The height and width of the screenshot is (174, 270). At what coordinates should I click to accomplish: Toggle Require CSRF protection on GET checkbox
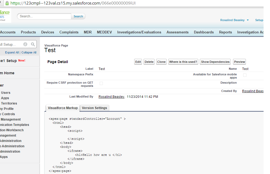click(101, 83)
